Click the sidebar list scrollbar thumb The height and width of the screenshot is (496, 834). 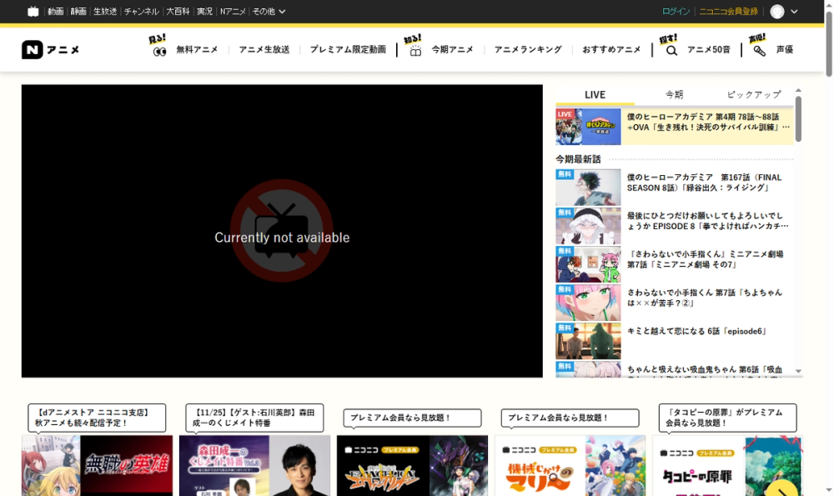(x=798, y=119)
